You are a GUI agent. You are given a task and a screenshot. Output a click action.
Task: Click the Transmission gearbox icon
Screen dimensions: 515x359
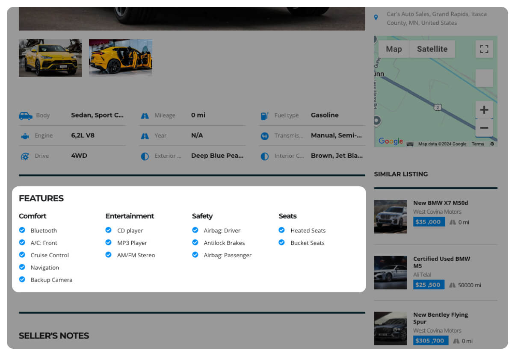(265, 136)
